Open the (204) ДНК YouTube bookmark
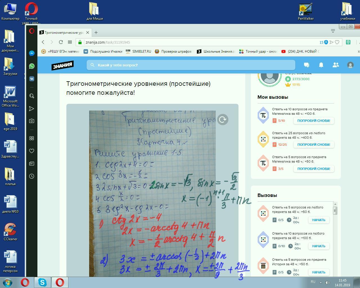The image size is (360, 288). pyautogui.click(x=300, y=51)
